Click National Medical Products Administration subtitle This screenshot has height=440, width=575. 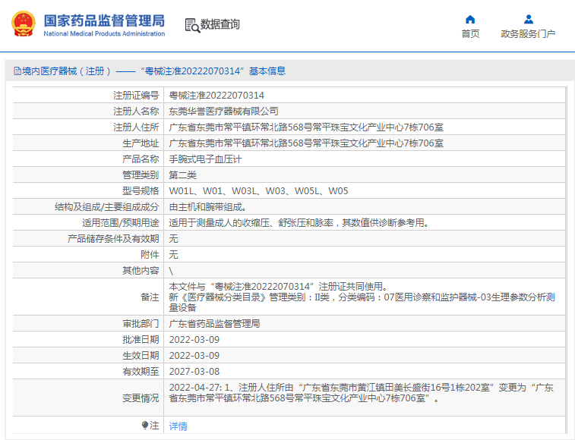click(104, 33)
